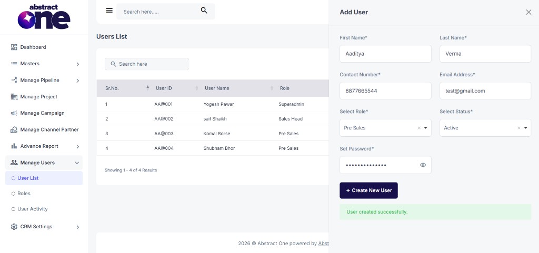Click user ID AA@003
The height and width of the screenshot is (253, 539).
pyautogui.click(x=164, y=134)
